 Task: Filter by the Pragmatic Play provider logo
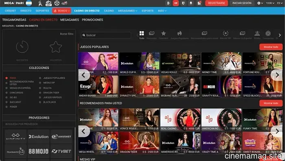(x=15, y=151)
